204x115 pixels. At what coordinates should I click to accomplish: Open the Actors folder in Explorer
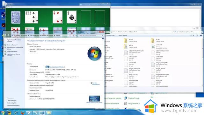[x=130, y=41]
